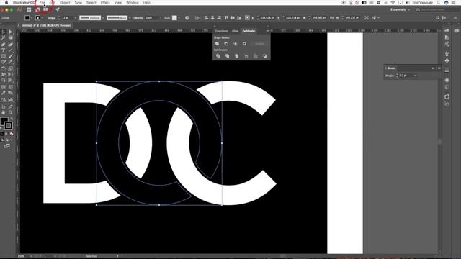Open the opacity value dropdown
The image size is (461, 259).
click(161, 18)
